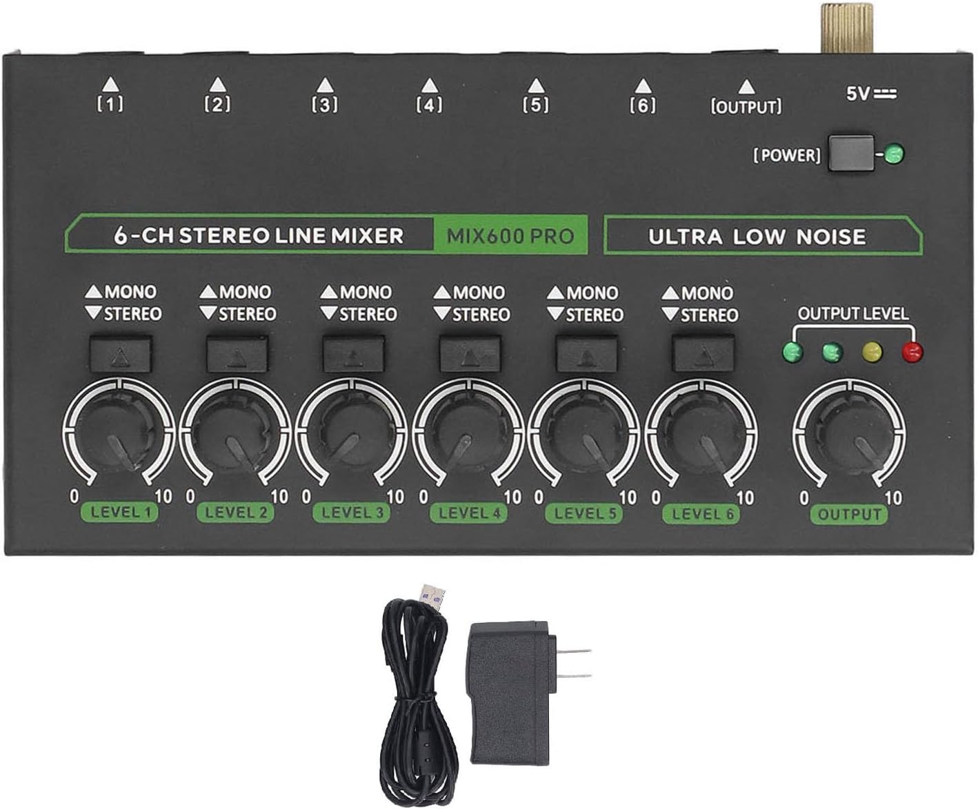Click the input [6] arrow marker
The height and width of the screenshot is (810, 978).
(643, 87)
